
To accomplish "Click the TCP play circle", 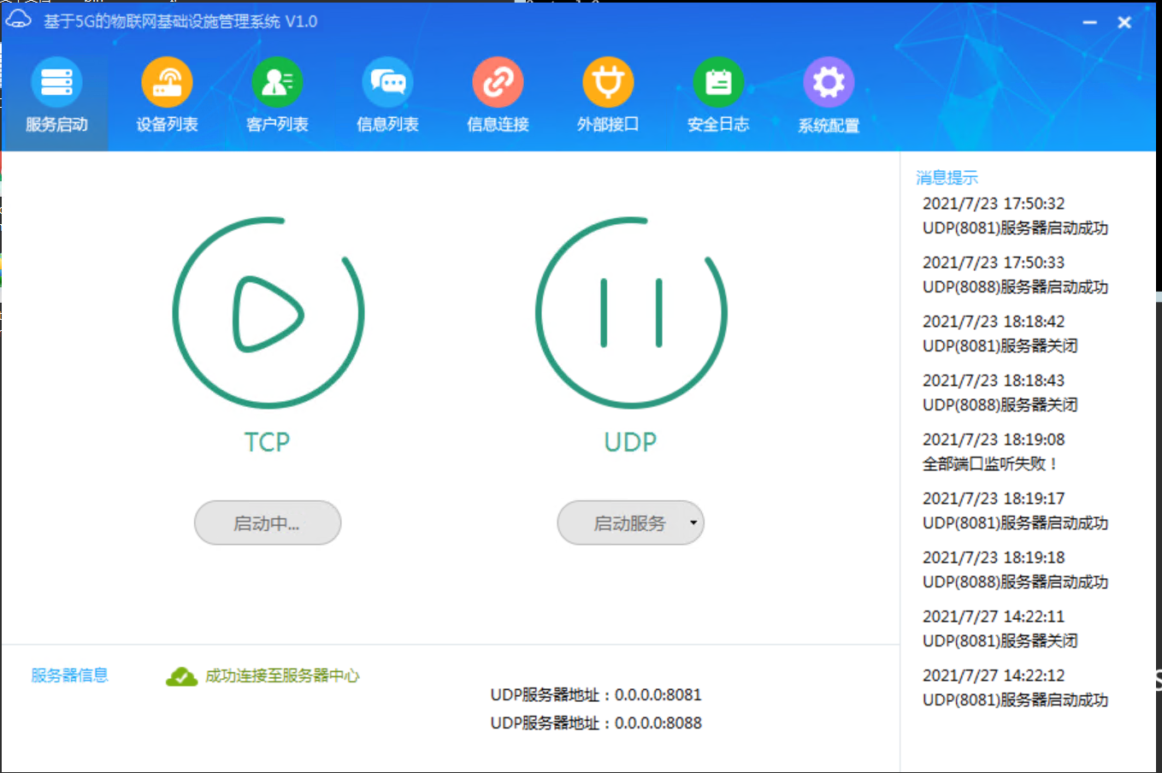I will (268, 313).
